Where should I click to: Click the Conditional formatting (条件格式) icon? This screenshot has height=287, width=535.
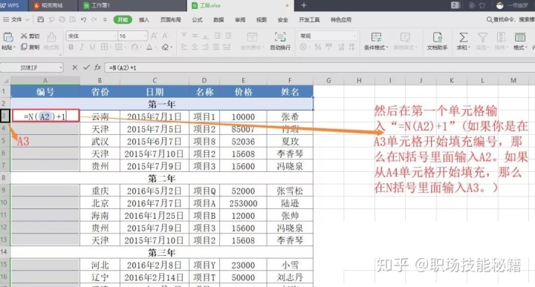tap(376, 37)
